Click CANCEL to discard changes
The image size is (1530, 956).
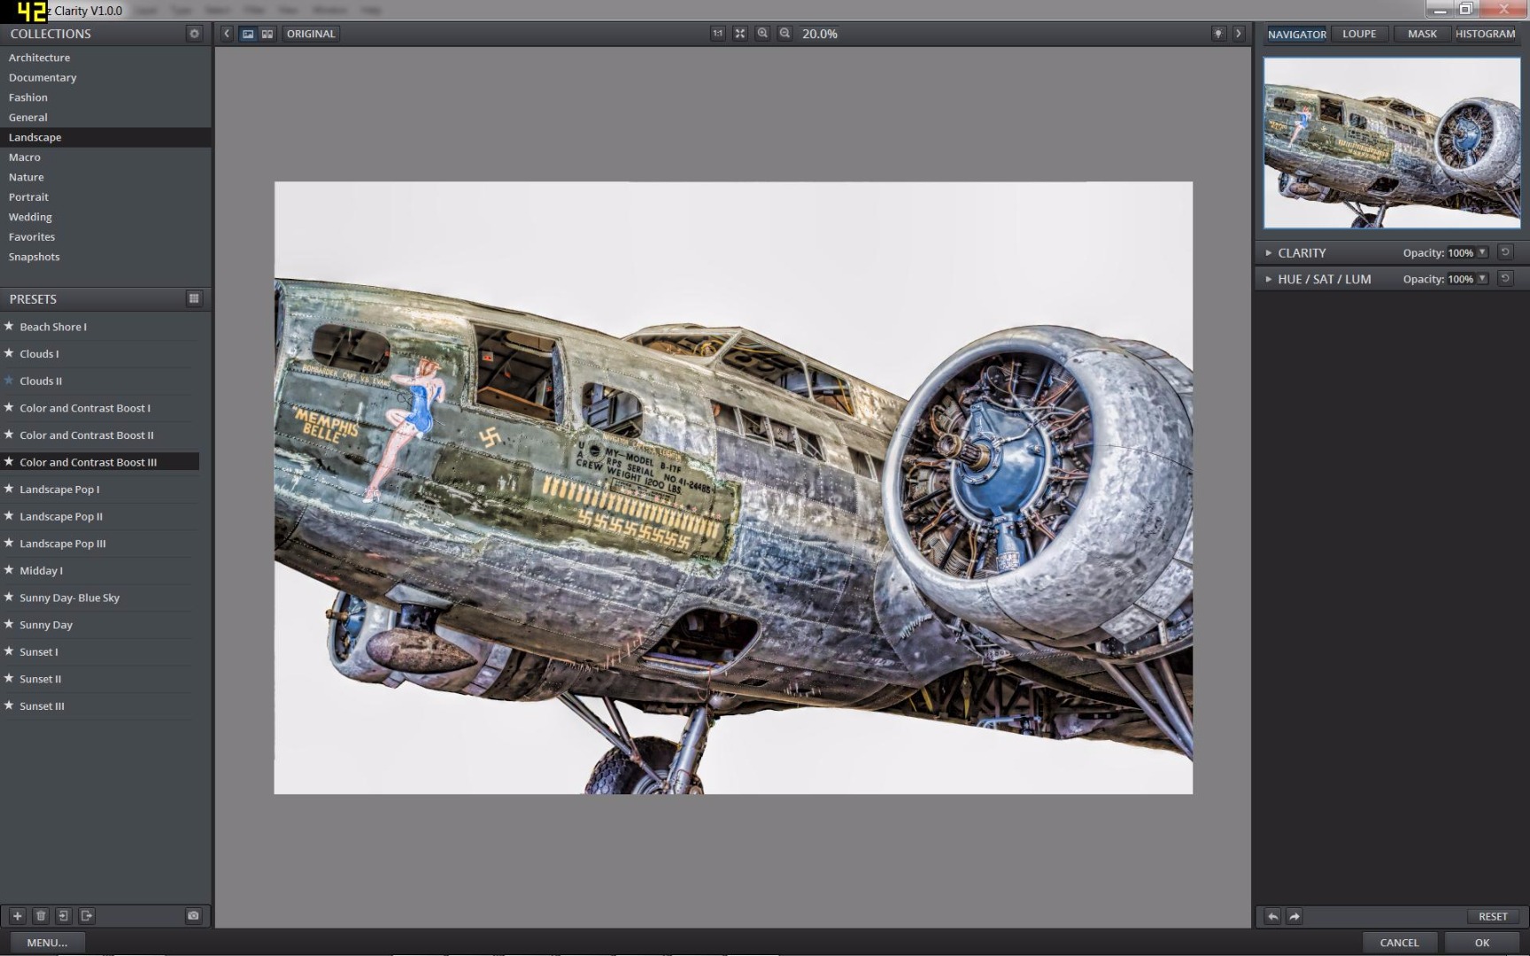(1399, 943)
